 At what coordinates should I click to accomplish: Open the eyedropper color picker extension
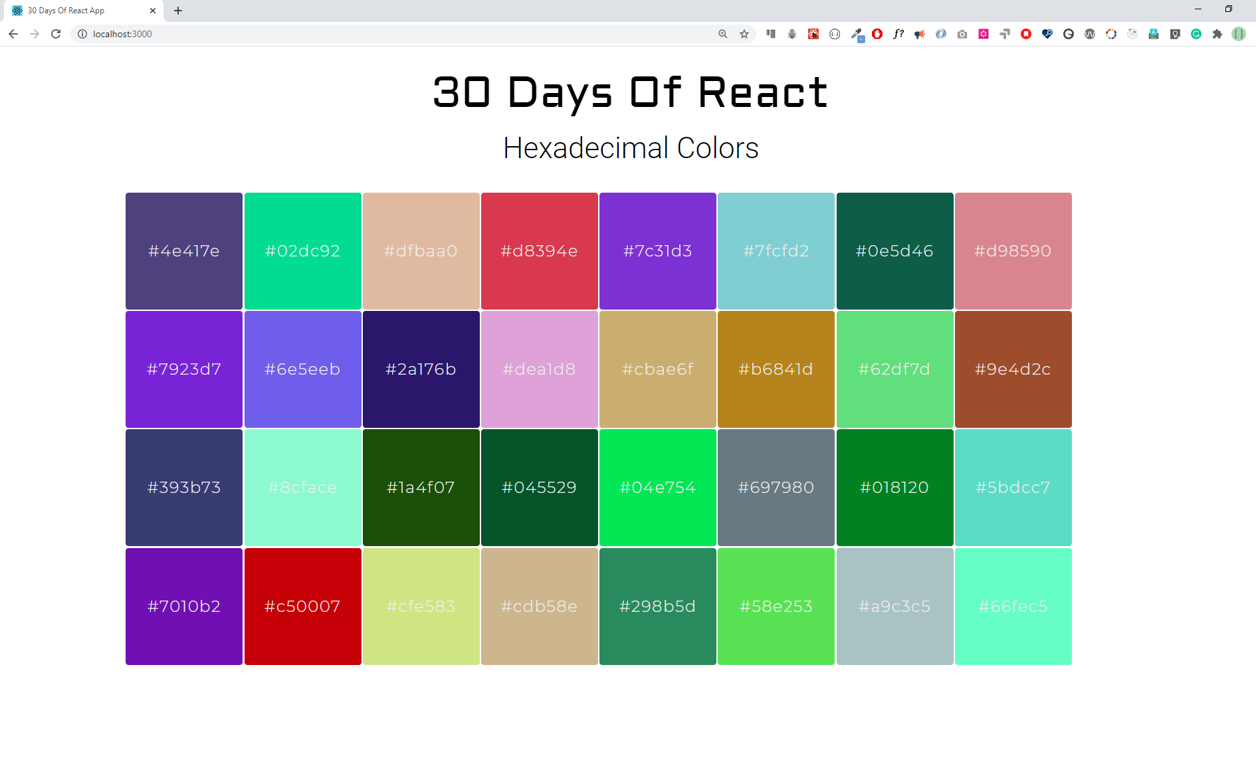click(857, 34)
